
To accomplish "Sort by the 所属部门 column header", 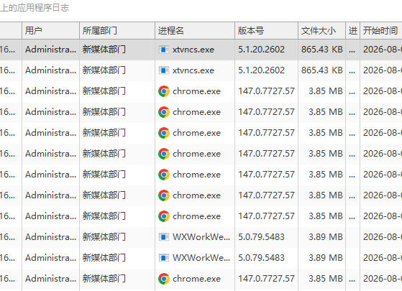I will [x=117, y=31].
